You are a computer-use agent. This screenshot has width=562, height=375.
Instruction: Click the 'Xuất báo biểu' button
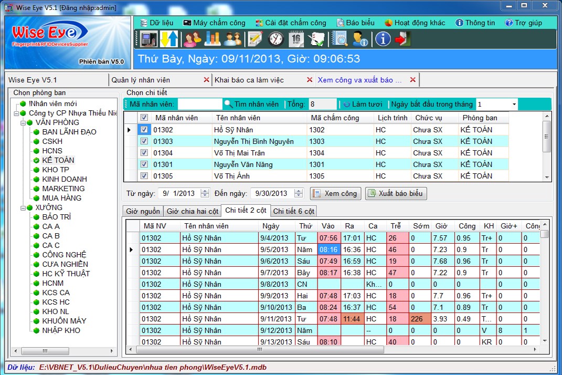(396, 193)
